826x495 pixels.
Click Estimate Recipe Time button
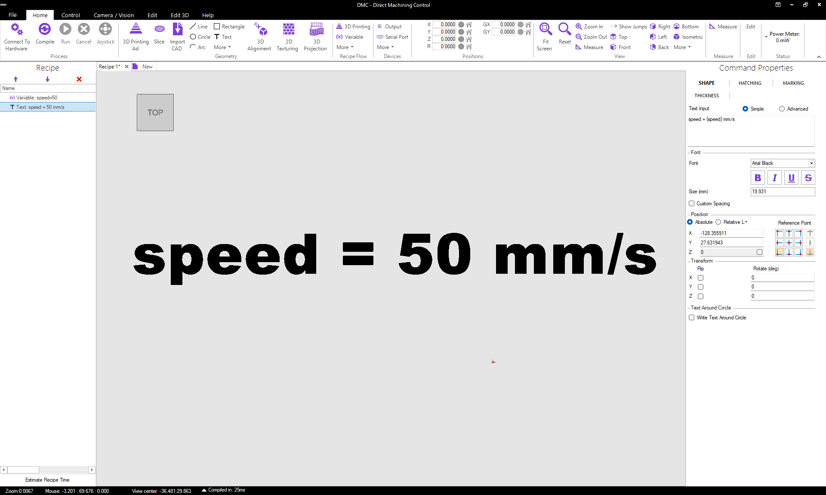pos(47,480)
